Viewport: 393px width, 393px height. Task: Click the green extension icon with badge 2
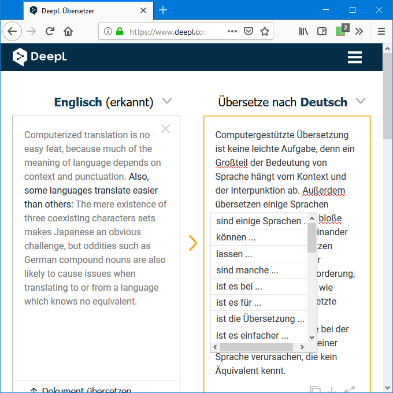pos(342,30)
